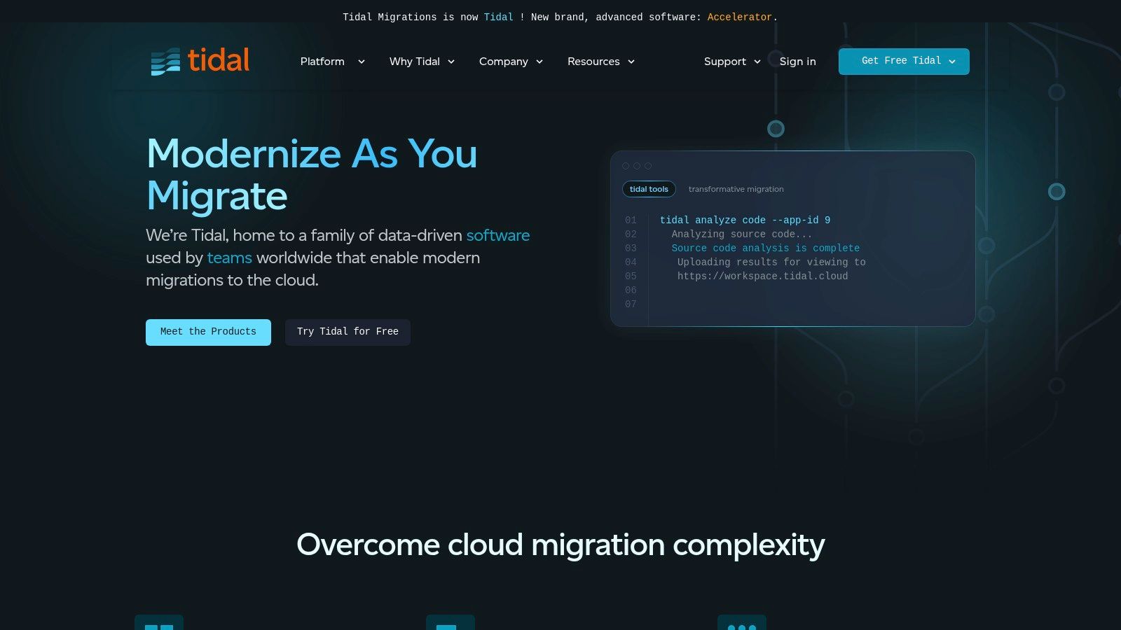
Task: Click the yellow circle in the terminal titlebar
Action: click(637, 166)
